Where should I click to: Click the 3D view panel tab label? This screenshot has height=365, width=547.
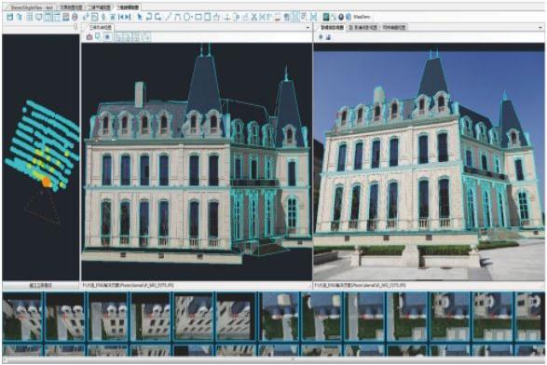click(x=101, y=27)
